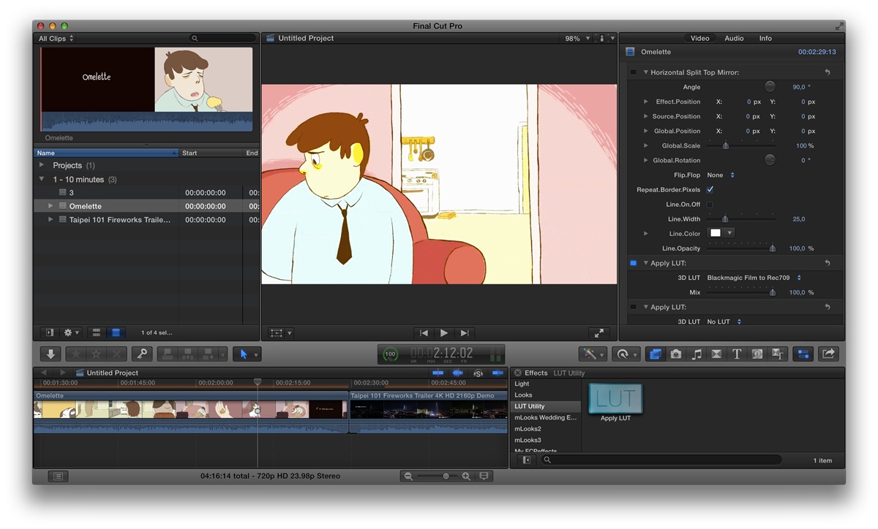Screen dimensions: 878x529
Task: Toggle timeline solo S button
Action: 478,373
